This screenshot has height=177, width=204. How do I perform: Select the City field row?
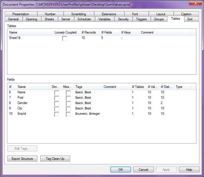click(101, 108)
